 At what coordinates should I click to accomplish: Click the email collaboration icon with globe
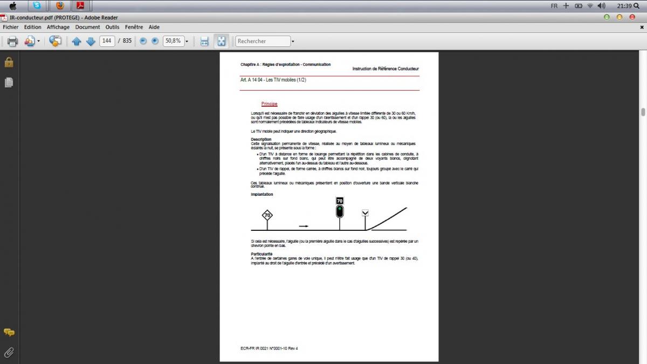[x=55, y=41]
